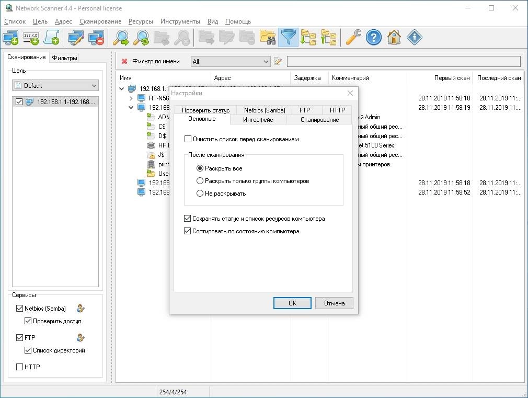528x398 pixels.
Task: Open Netbios (Samba) tab in settings dialog
Action: pyautogui.click(x=265, y=110)
